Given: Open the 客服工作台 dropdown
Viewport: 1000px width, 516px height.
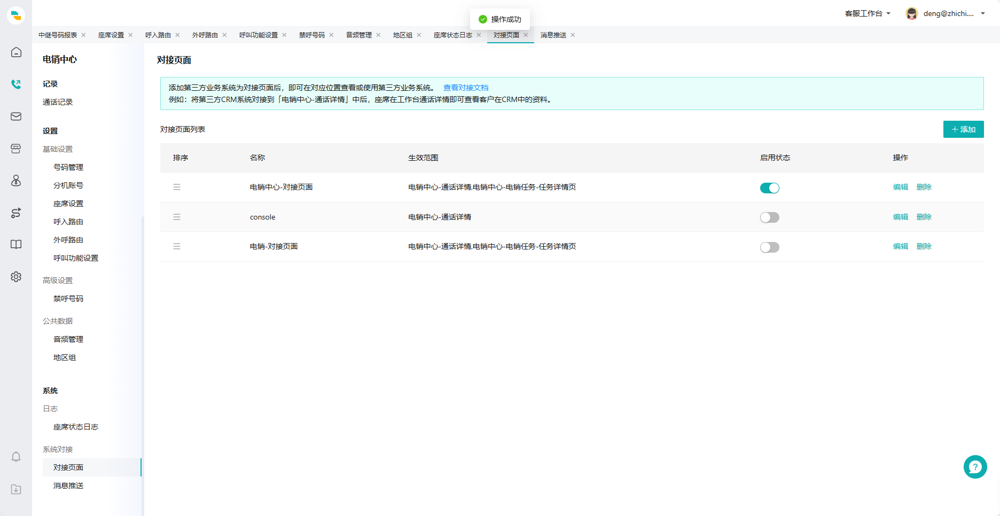Looking at the screenshot, I should tap(868, 13).
